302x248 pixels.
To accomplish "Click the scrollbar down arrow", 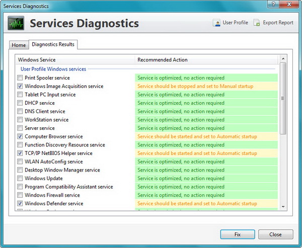I will pyautogui.click(x=283, y=207).
